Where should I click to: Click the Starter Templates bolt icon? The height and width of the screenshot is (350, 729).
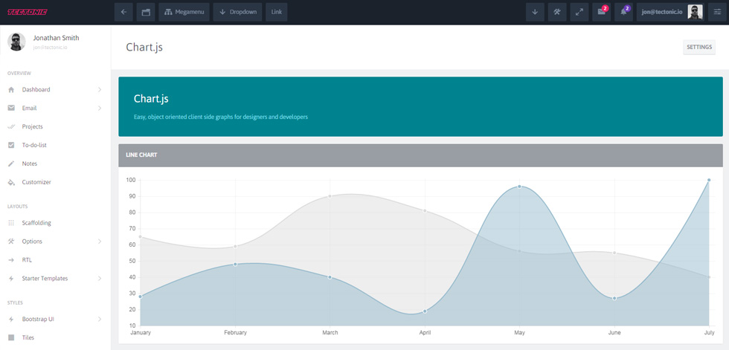[11, 279]
